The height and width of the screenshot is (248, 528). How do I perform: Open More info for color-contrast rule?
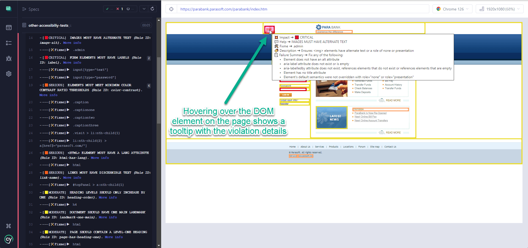(48, 95)
